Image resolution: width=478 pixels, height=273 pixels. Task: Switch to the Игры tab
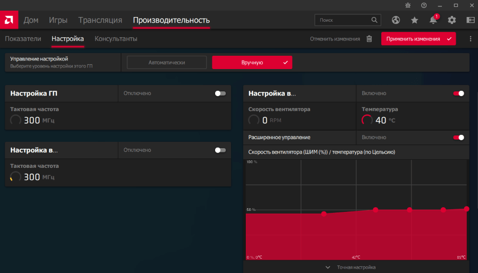58,20
